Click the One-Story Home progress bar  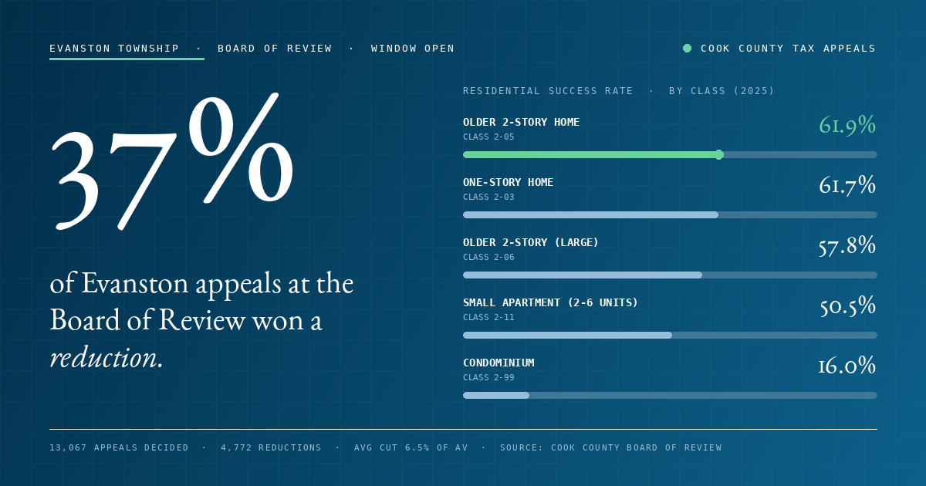pyautogui.click(x=670, y=214)
